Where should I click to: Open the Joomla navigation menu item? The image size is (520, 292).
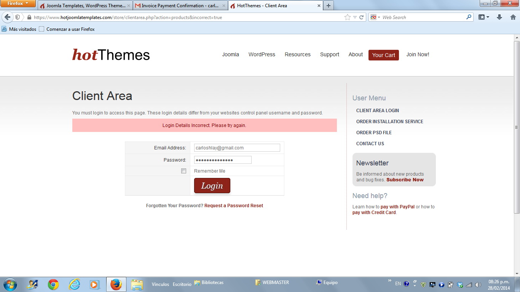tap(231, 54)
